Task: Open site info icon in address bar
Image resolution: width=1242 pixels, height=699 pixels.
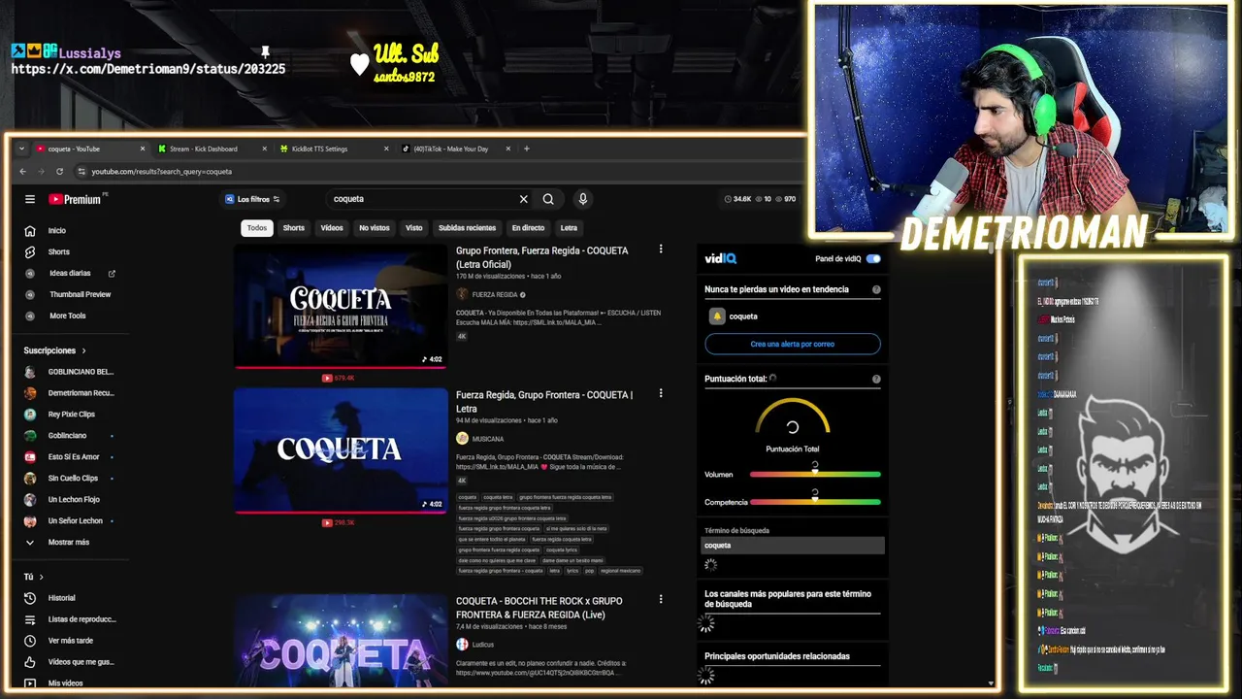Action: 81,172
